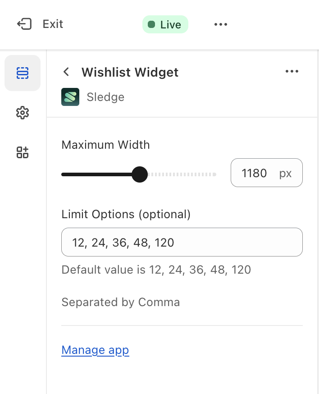319x394 pixels.
Task: Open the three-dot menu in the top bar
Action: tap(220, 24)
